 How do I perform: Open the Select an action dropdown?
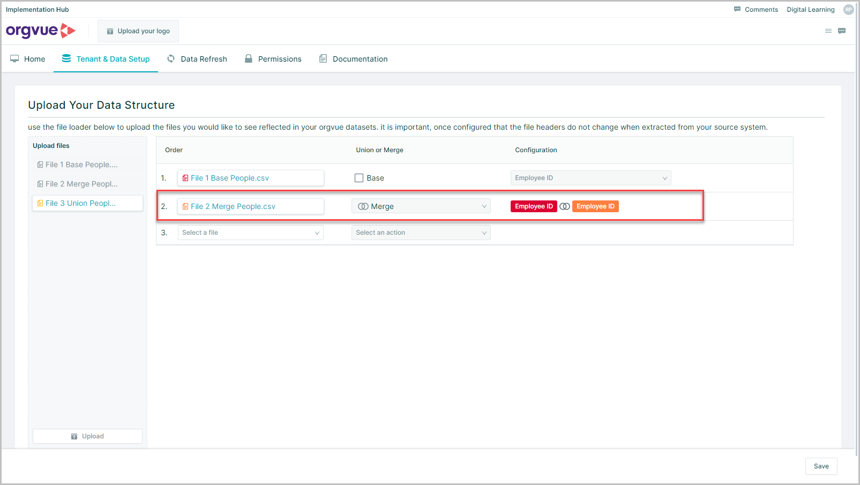(421, 233)
